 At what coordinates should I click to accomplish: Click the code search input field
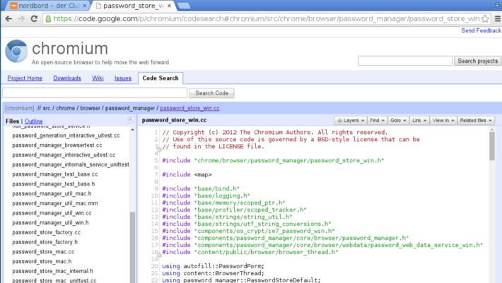[95, 93]
